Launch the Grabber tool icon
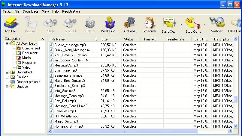This screenshot has width=242, height=136. tap(217, 23)
